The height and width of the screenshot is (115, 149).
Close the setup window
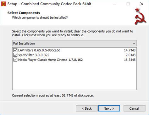tap(142, 4)
